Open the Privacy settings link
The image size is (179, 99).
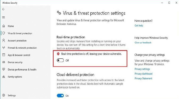142,69
